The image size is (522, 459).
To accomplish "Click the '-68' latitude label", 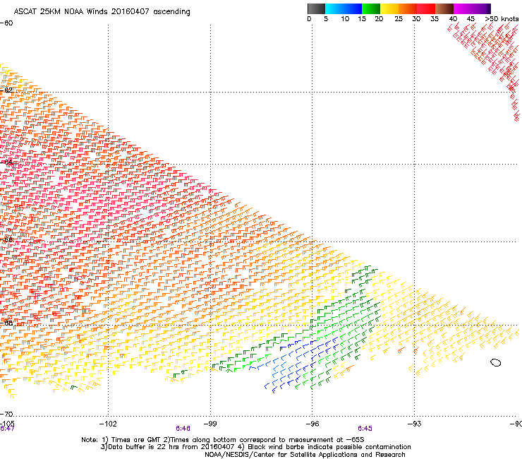I will coord(6,323).
